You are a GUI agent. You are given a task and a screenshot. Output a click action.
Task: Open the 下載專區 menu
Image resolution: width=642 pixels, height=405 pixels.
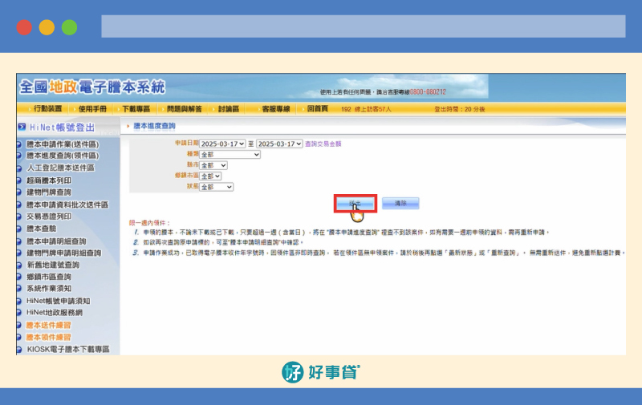136,108
